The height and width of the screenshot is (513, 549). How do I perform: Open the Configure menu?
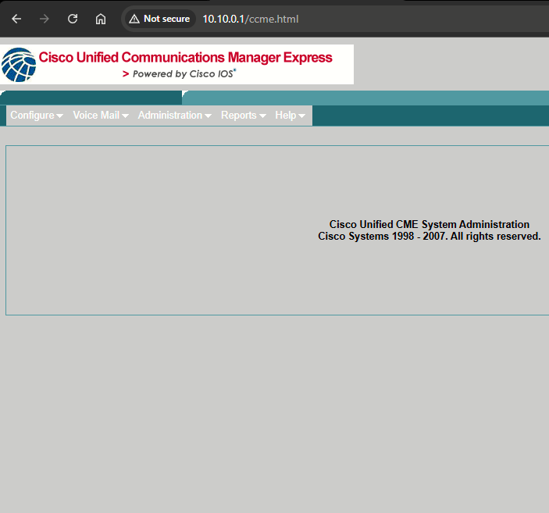[37, 116]
